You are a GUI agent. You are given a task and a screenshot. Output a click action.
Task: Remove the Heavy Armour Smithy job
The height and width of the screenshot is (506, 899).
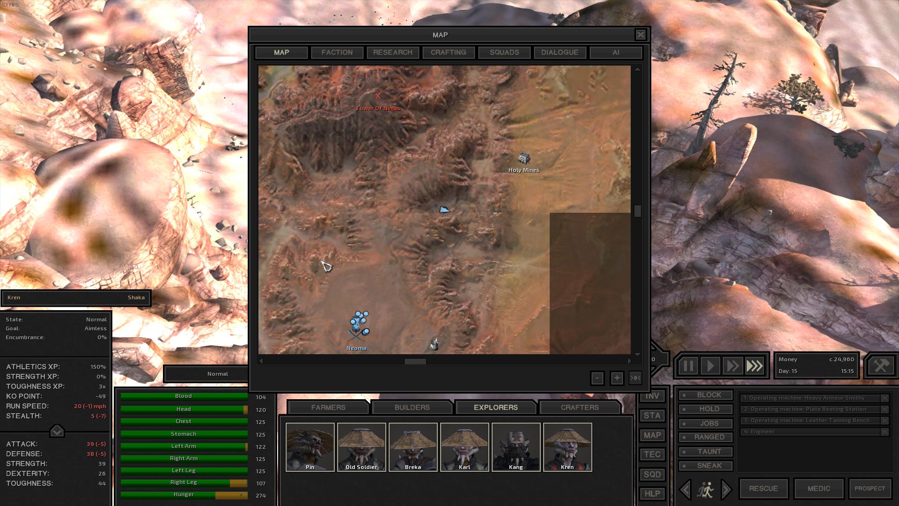pos(884,398)
